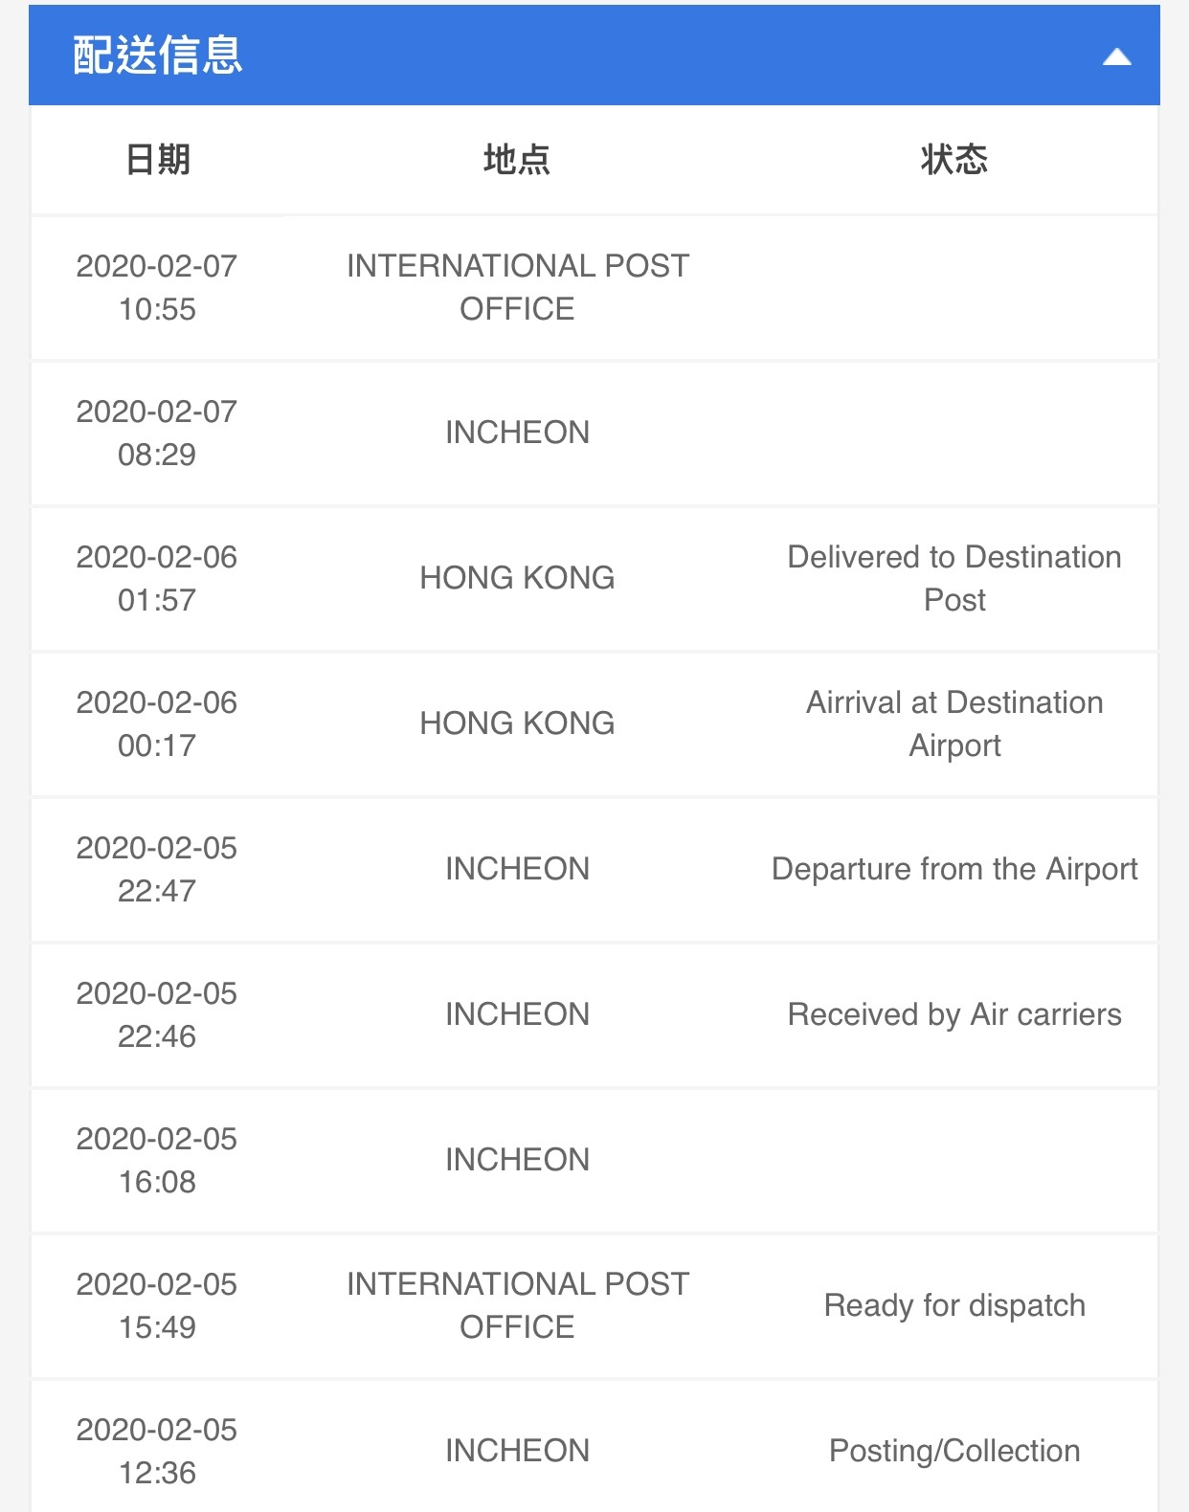Tap the 2020-02-05 22:47 date entry
This screenshot has height=1512, width=1189.
(157, 869)
